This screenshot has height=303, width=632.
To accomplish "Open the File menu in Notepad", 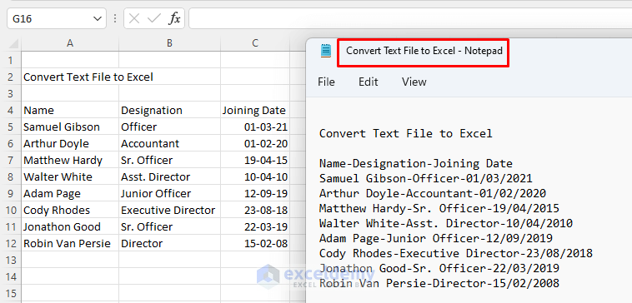I will point(326,82).
